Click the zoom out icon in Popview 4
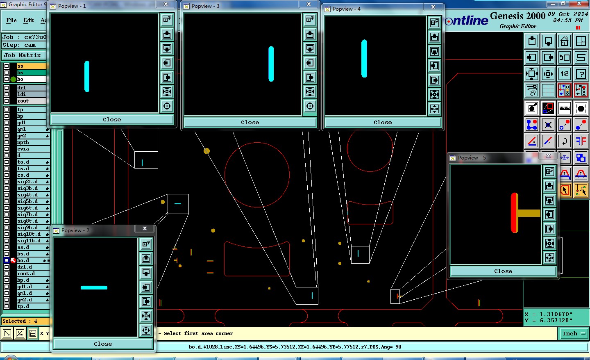Screen dimensions: 590x360 coord(434,109)
